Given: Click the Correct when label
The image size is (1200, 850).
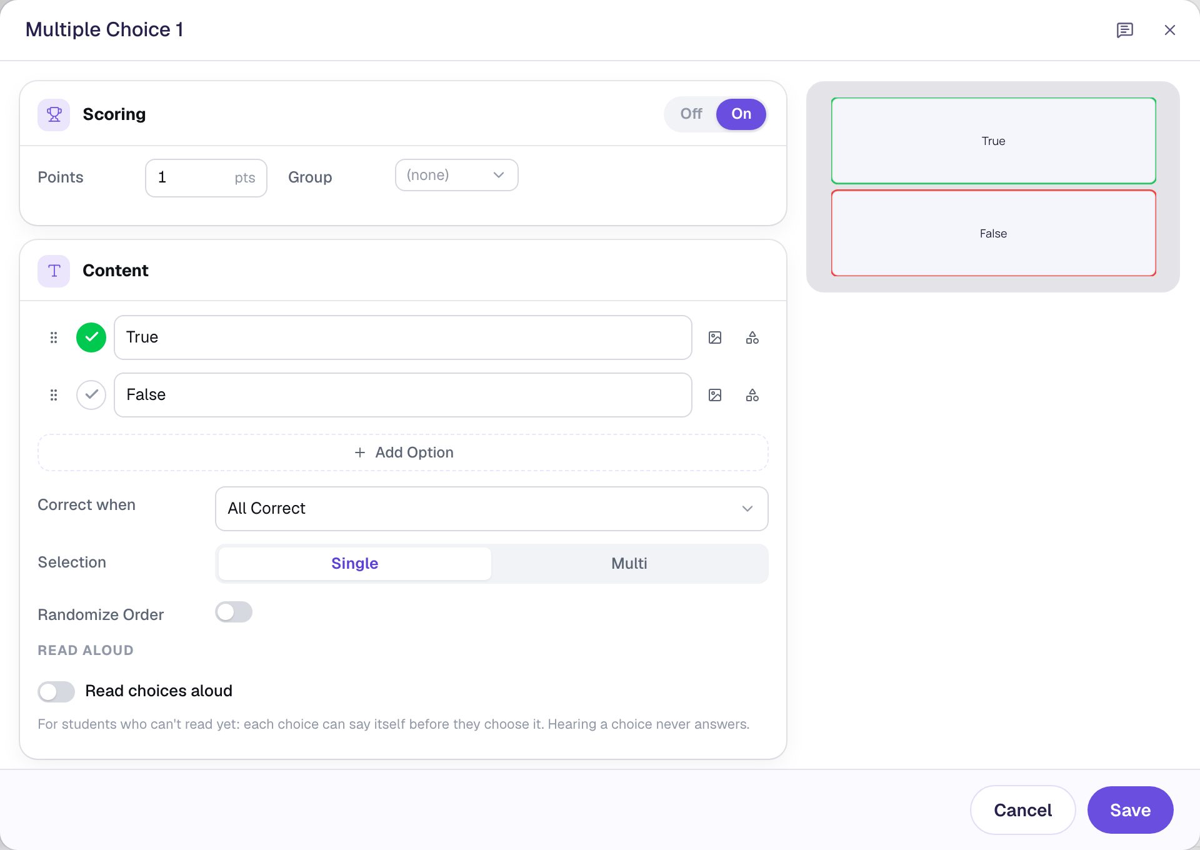Looking at the screenshot, I should 86,504.
